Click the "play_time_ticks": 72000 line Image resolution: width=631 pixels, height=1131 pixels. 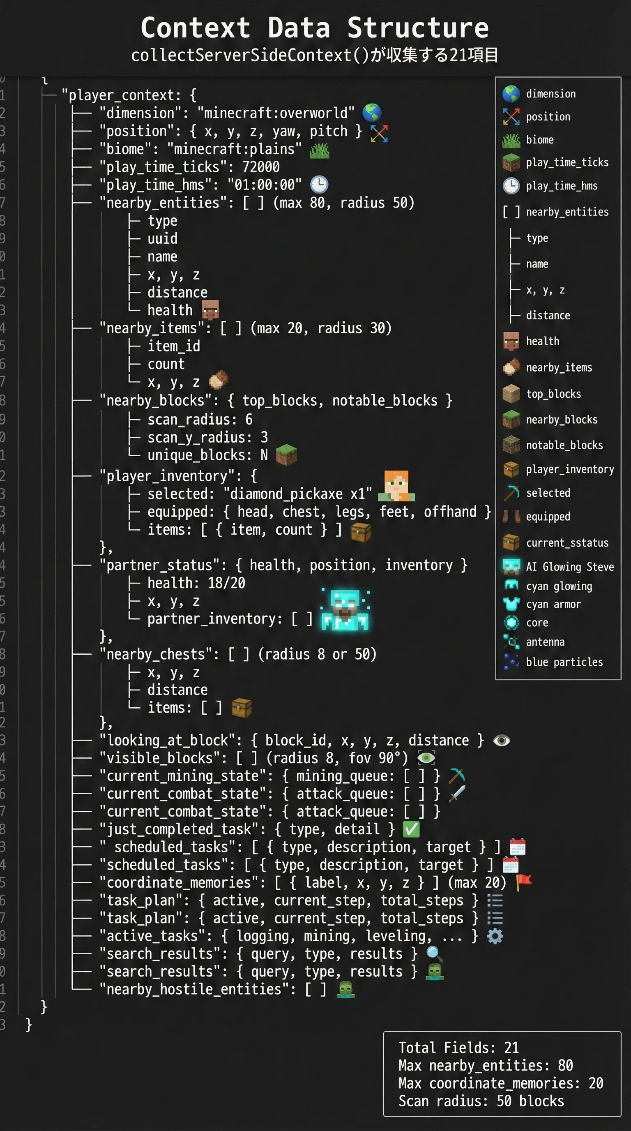189,167
